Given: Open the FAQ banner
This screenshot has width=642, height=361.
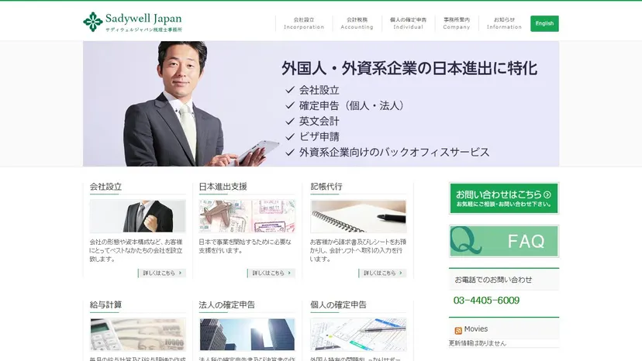Looking at the screenshot, I should pyautogui.click(x=504, y=241).
